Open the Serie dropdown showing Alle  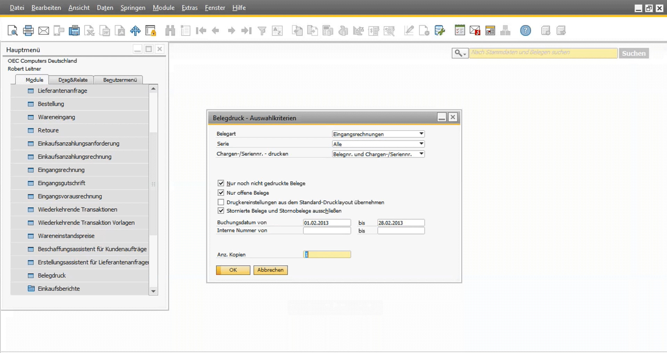(378, 144)
